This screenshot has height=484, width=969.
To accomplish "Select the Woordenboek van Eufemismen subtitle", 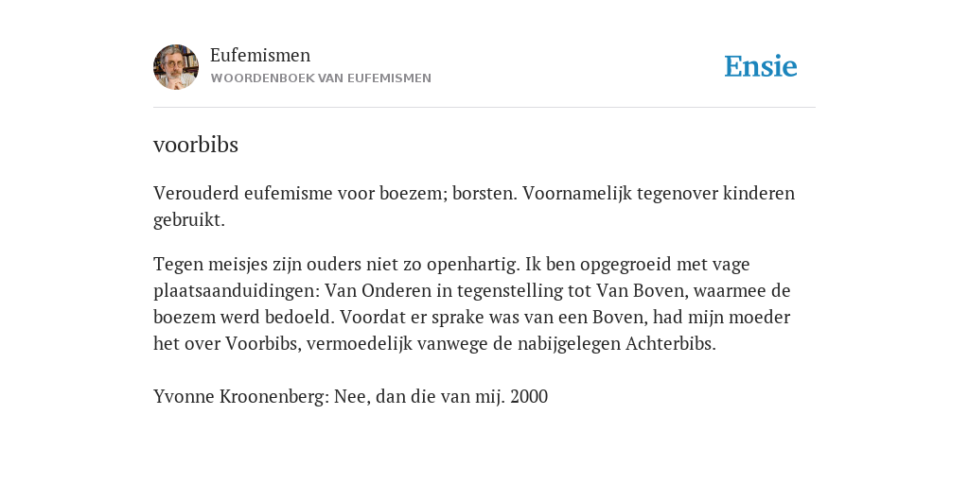I will pyautogui.click(x=321, y=78).
